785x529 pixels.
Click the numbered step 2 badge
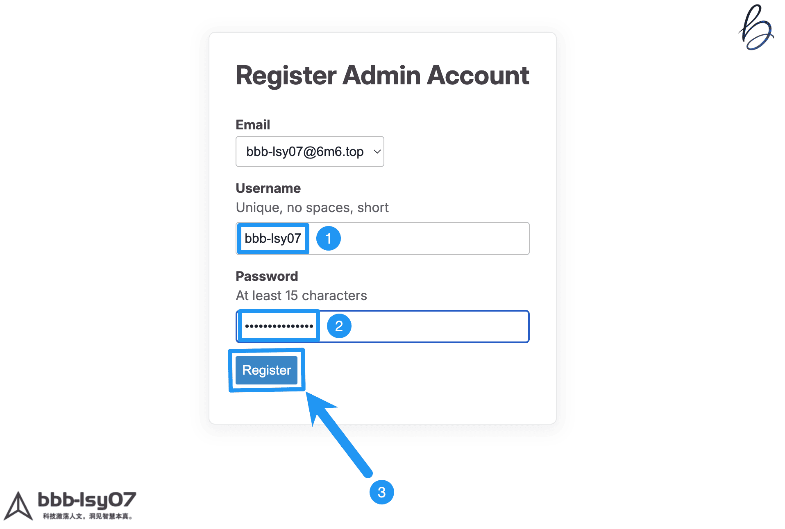pos(339,326)
